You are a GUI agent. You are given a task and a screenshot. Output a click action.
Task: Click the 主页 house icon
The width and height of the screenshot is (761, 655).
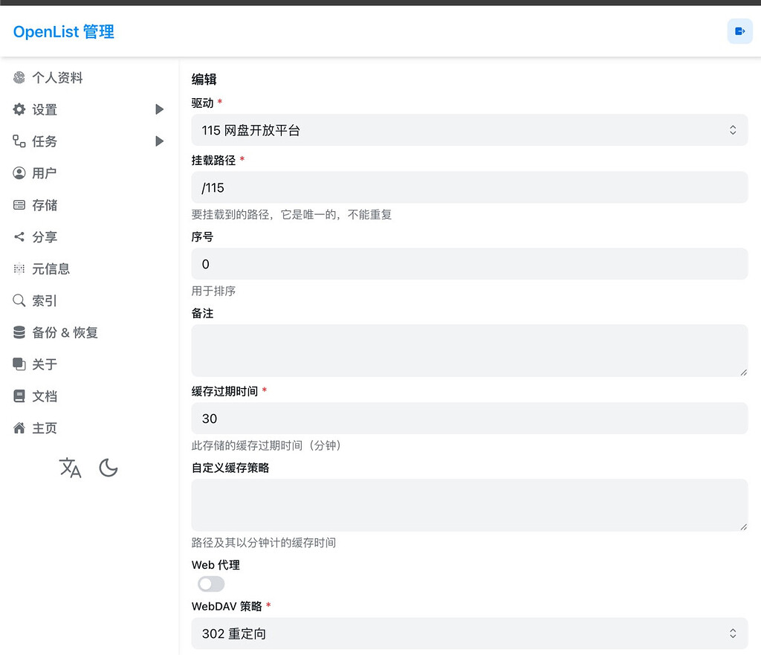(19, 427)
